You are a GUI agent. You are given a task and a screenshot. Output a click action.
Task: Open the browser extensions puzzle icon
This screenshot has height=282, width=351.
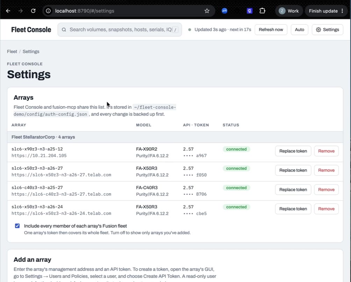point(262,10)
